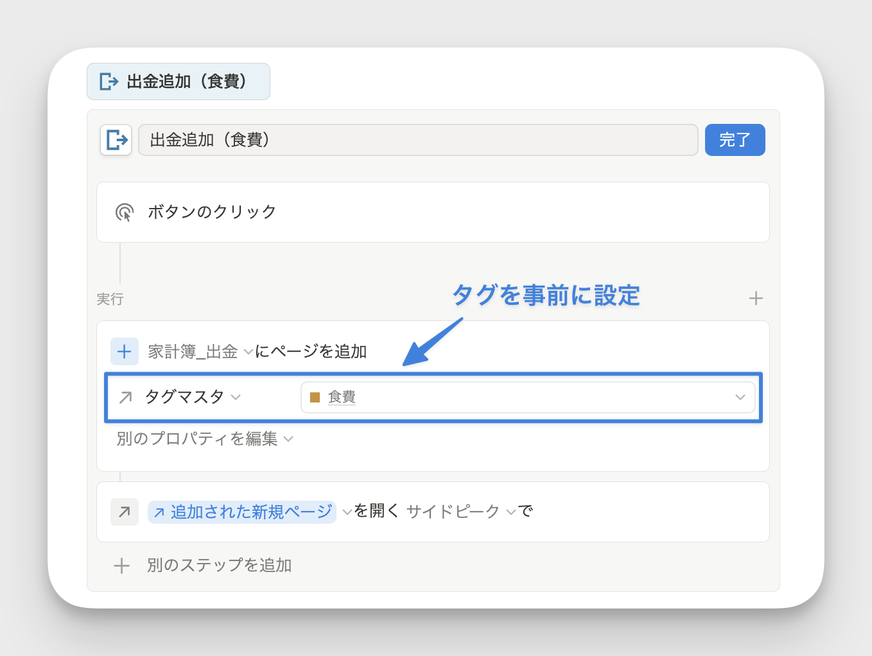Click 別のプロパティを編集

[x=205, y=439]
